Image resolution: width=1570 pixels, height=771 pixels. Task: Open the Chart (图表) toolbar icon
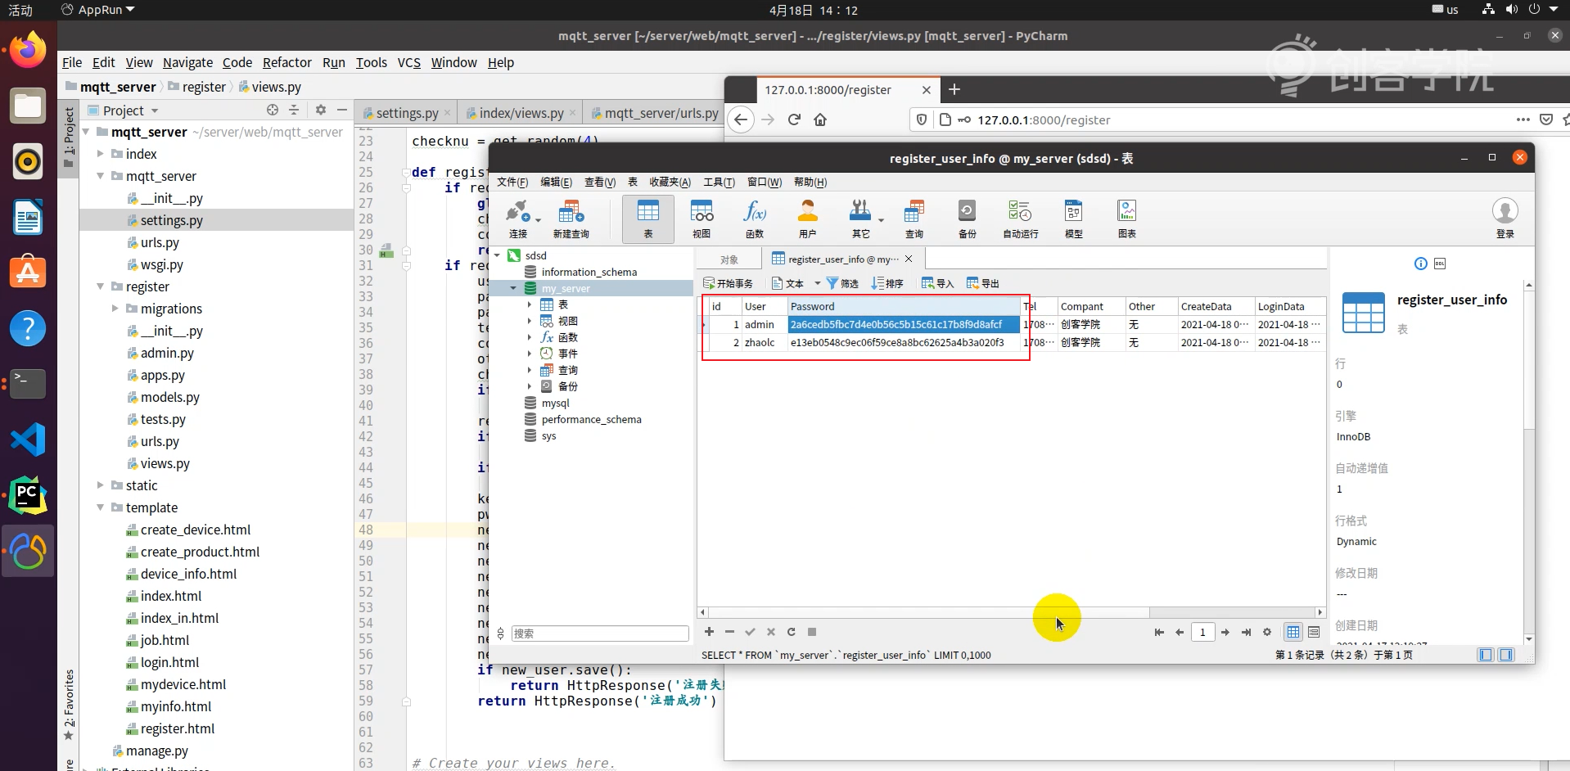tap(1127, 219)
